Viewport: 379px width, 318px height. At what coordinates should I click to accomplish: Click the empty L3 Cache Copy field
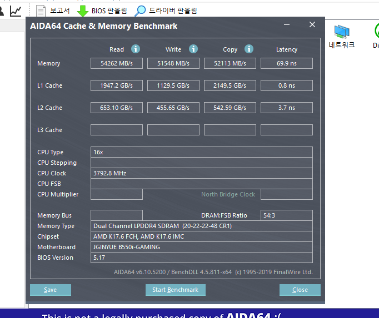230,130
